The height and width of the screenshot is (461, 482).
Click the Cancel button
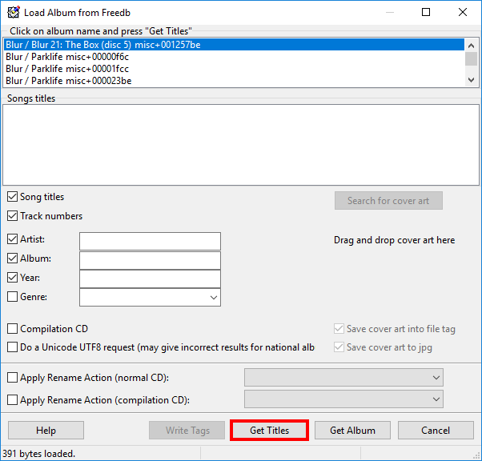point(436,431)
